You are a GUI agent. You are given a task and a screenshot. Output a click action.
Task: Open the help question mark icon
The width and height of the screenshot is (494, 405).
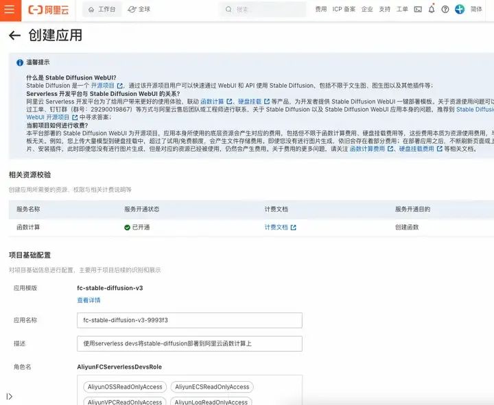[x=445, y=10]
